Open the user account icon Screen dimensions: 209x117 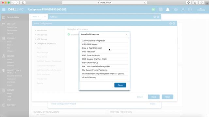click(183, 9)
